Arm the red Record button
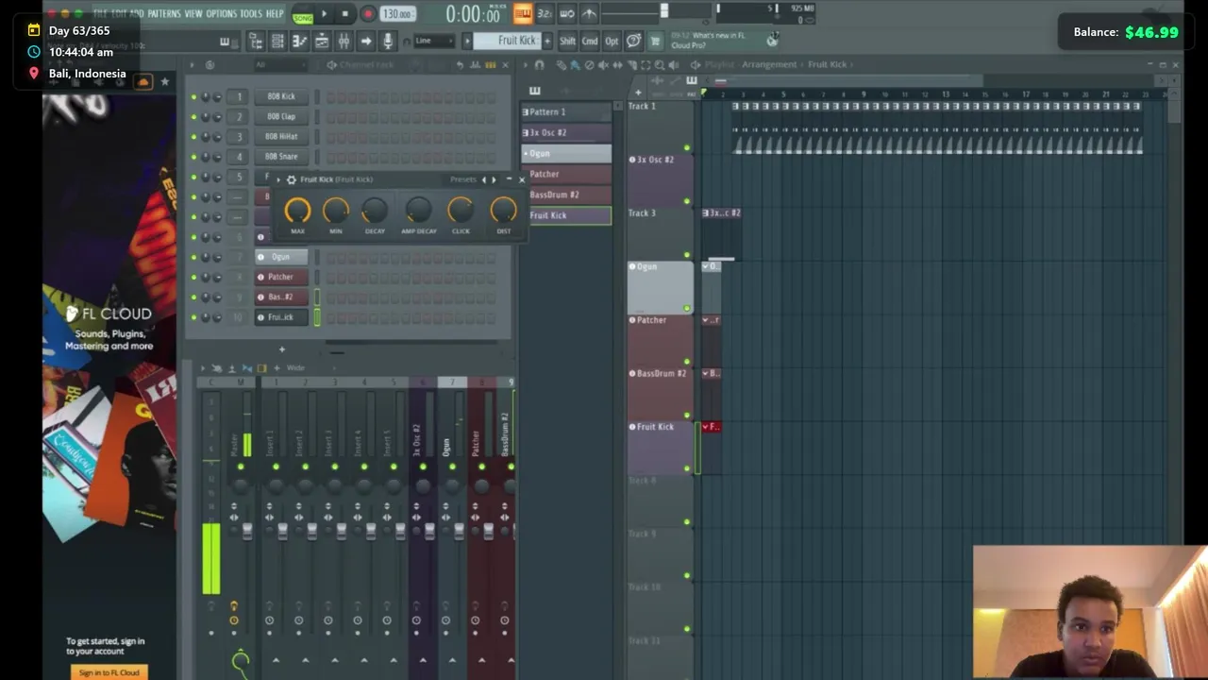This screenshot has height=680, width=1208. (368, 13)
